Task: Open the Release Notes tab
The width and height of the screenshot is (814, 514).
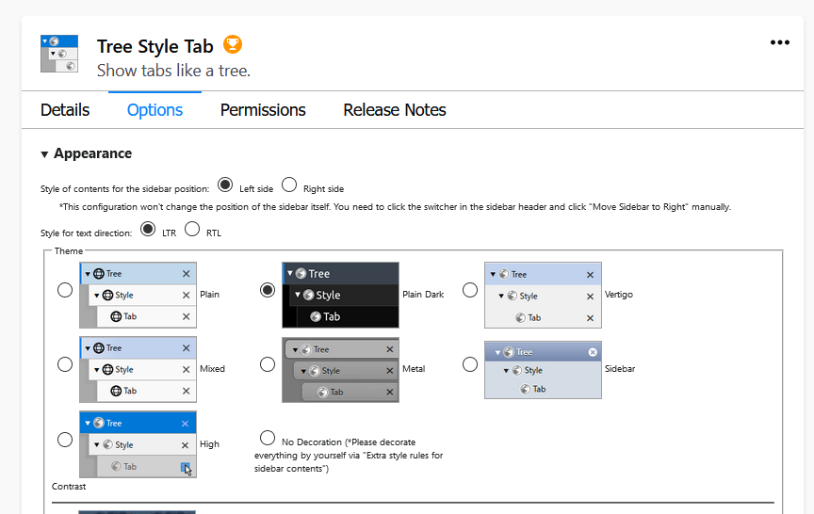Action: pos(395,110)
